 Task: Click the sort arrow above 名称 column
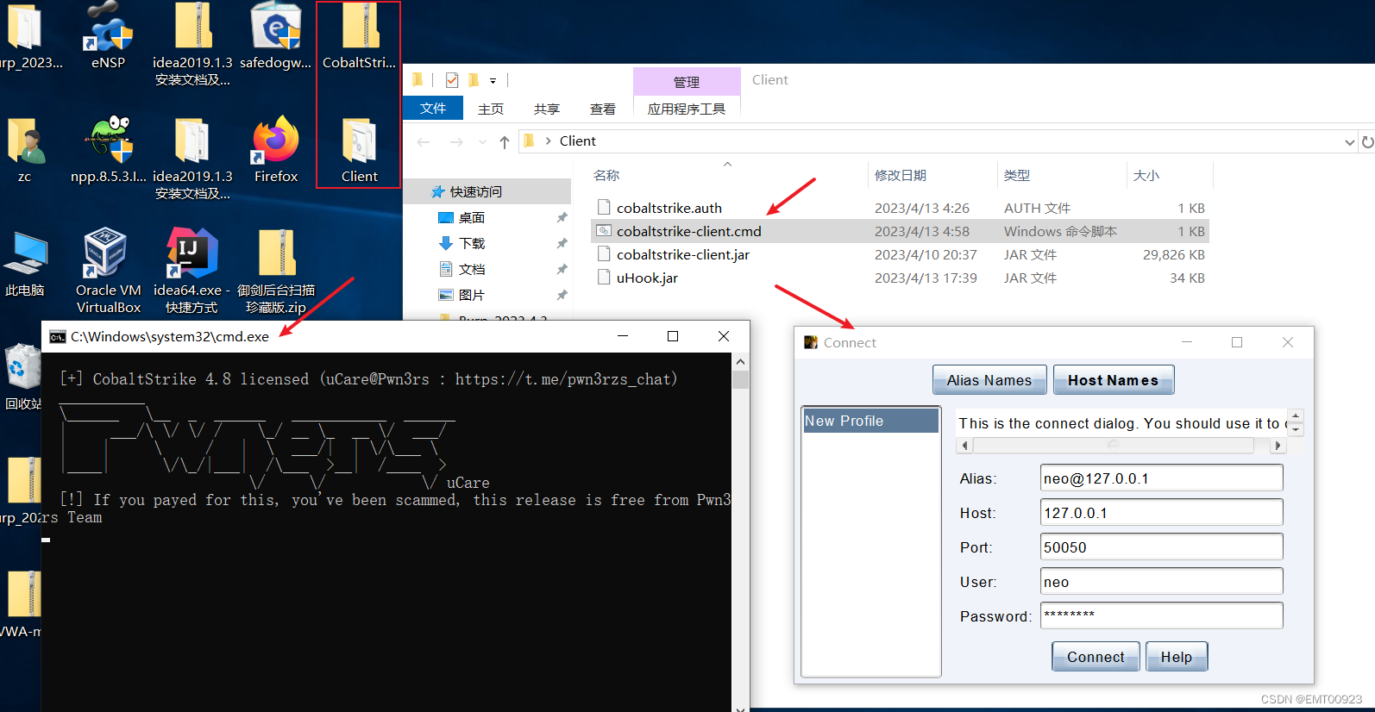727,164
